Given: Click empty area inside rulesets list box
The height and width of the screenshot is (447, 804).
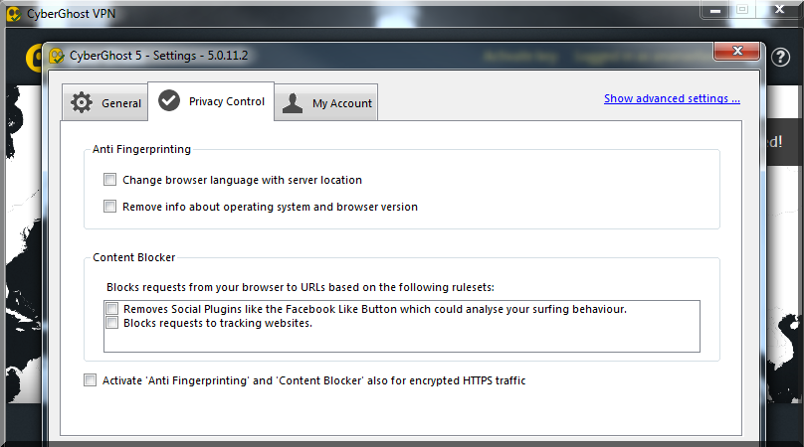Looking at the screenshot, I should (x=401, y=340).
